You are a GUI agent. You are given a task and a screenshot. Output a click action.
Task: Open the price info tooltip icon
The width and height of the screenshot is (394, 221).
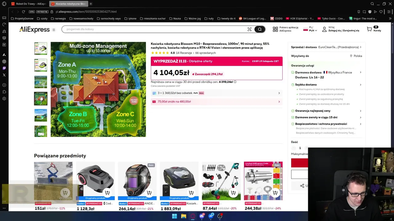pyautogui.click(x=235, y=82)
